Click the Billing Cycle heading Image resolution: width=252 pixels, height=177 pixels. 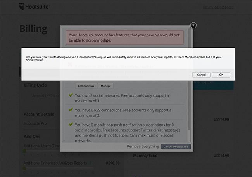coord(35,85)
